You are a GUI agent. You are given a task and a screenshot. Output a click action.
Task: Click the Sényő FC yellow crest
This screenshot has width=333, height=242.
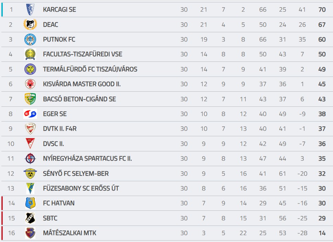pos(30,173)
